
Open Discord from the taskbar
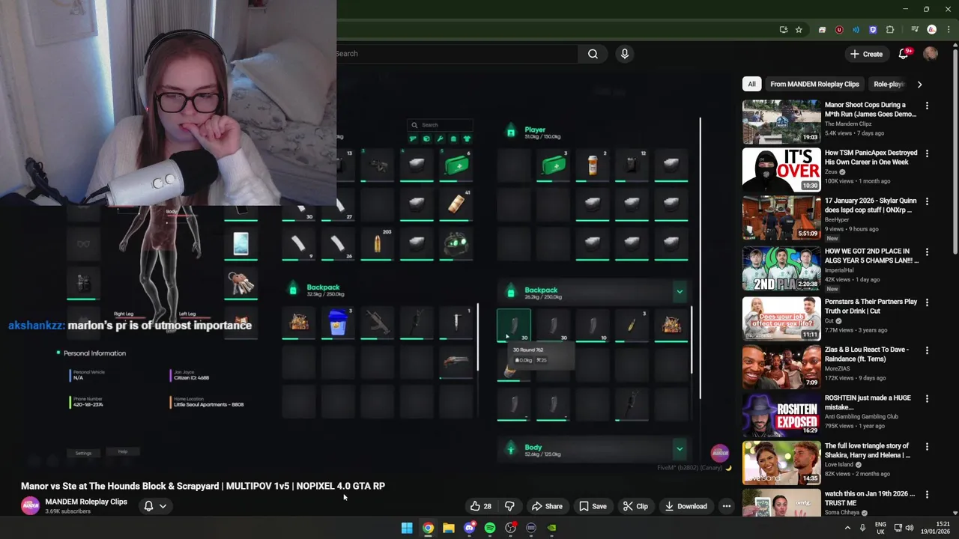click(470, 528)
